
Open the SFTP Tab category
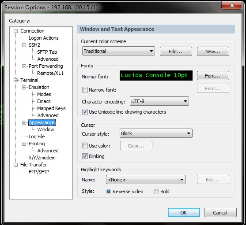coord(47,52)
